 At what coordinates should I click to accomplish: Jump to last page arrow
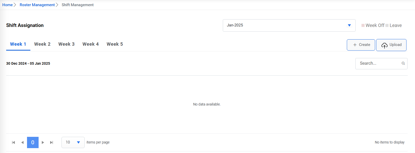tap(51, 142)
